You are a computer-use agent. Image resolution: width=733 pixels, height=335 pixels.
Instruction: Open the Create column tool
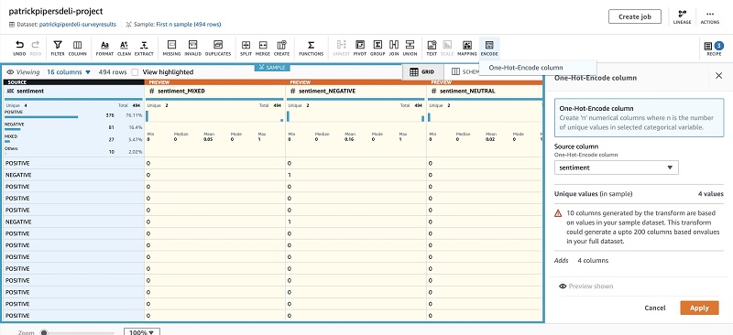click(x=281, y=48)
